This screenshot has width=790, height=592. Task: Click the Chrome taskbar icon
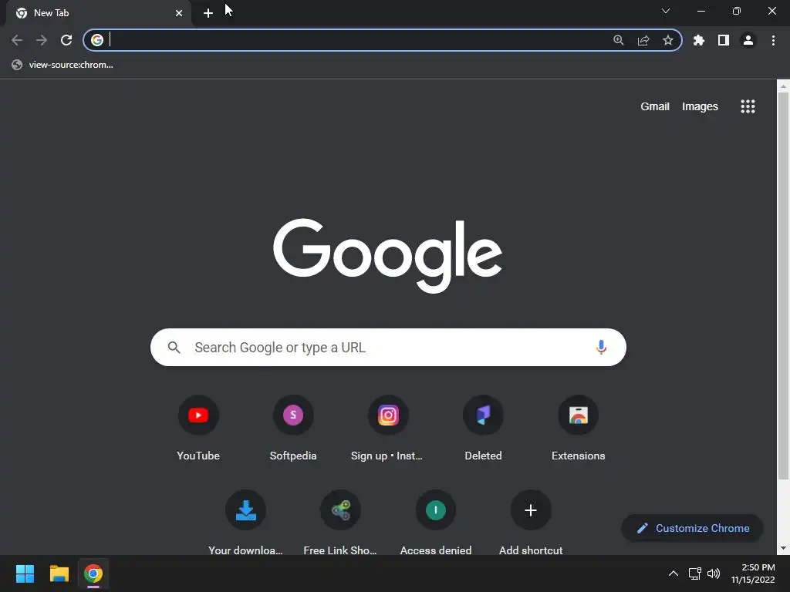tap(93, 573)
